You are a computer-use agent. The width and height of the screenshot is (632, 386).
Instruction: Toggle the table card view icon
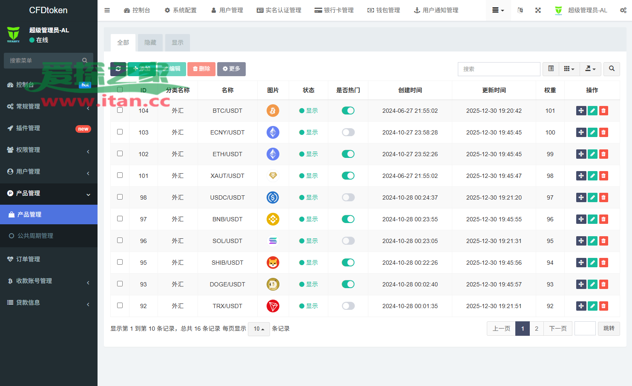(551, 69)
